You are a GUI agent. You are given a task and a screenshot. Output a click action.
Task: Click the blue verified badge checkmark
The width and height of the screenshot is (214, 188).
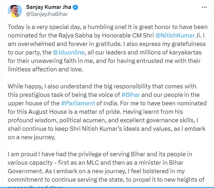[75, 7]
